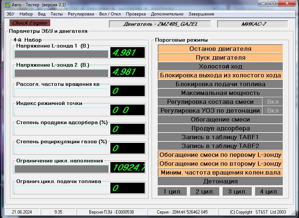Open the Набор menu
299x218 pixels.
pyautogui.click(x=26, y=14)
